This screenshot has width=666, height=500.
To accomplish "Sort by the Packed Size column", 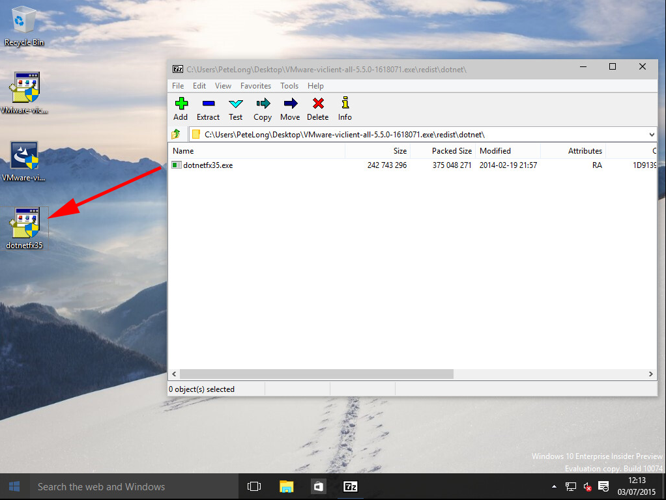I will (442, 150).
